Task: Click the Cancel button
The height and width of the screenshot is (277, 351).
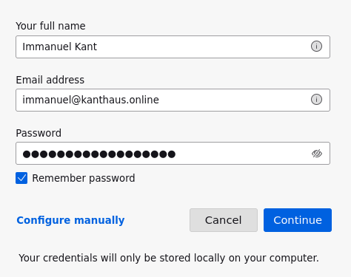Action: coord(224,220)
